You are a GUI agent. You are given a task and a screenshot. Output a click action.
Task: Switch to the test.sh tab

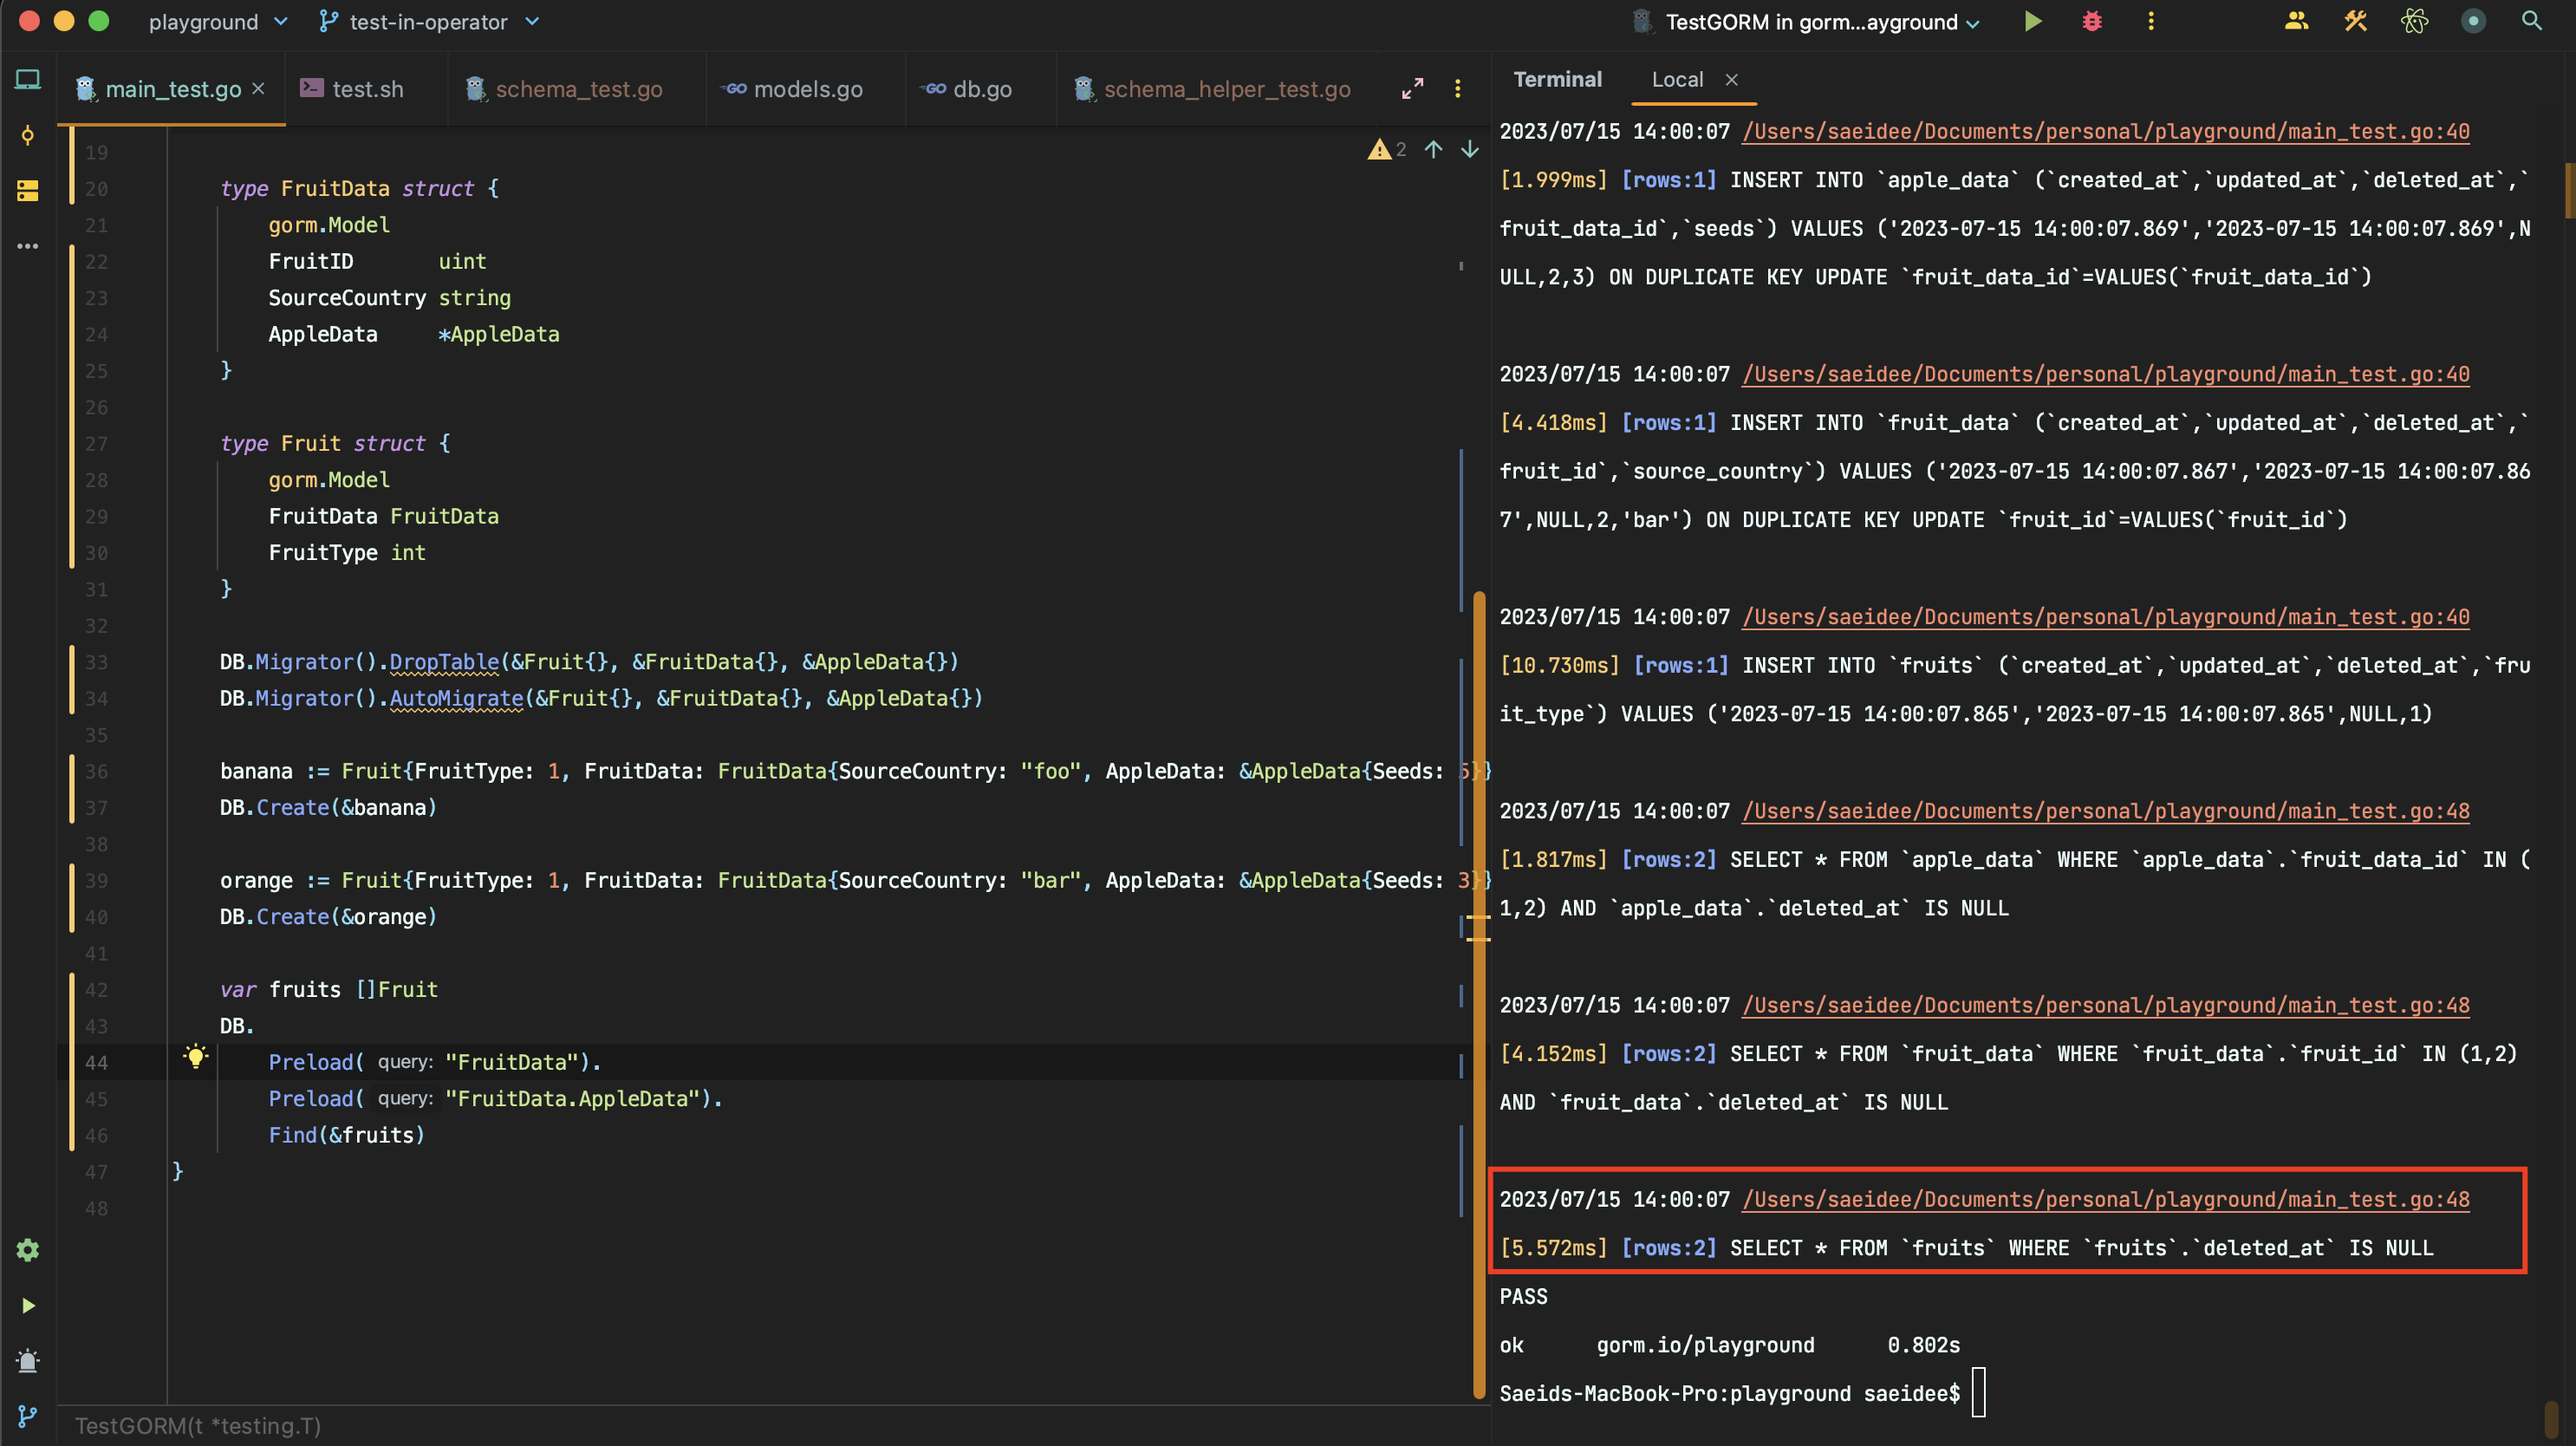pyautogui.click(x=364, y=88)
